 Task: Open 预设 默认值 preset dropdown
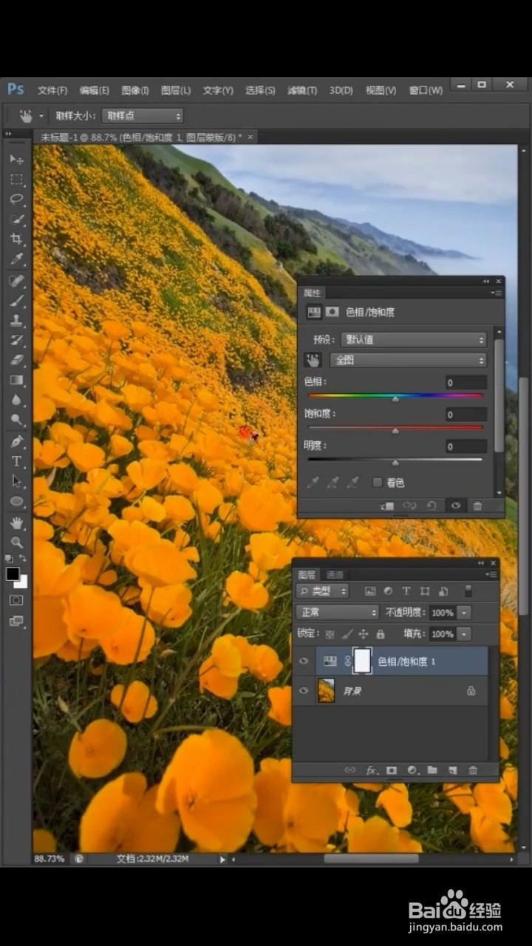click(x=414, y=340)
